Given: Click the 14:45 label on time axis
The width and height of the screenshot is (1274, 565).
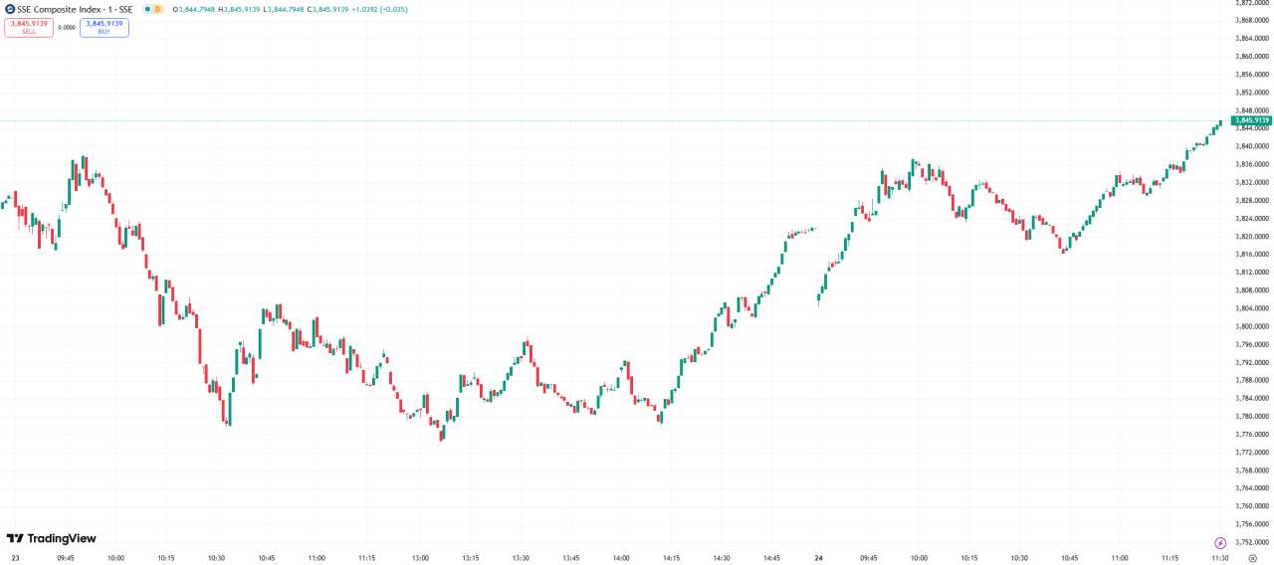Looking at the screenshot, I should coord(771,559).
